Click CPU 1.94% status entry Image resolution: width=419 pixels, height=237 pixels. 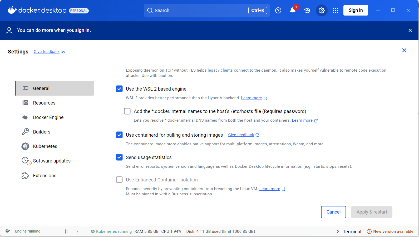coord(171,231)
